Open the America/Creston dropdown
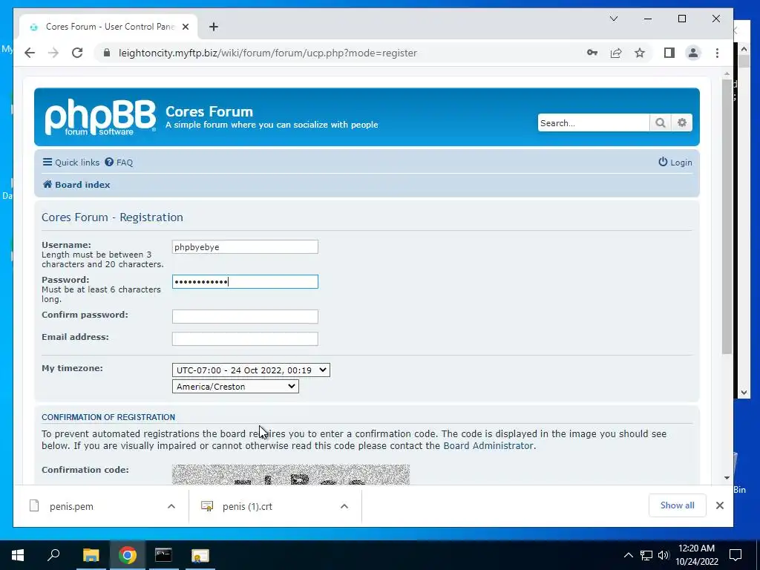The height and width of the screenshot is (570, 760). [x=235, y=386]
